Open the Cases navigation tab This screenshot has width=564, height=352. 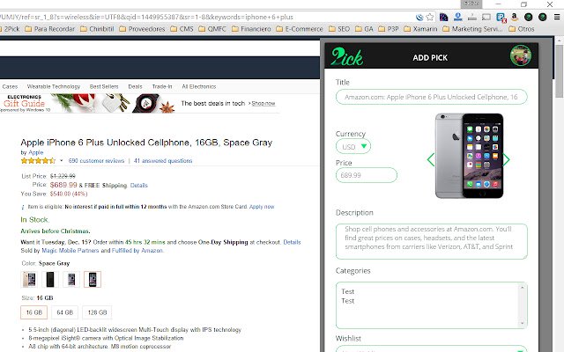click(10, 86)
